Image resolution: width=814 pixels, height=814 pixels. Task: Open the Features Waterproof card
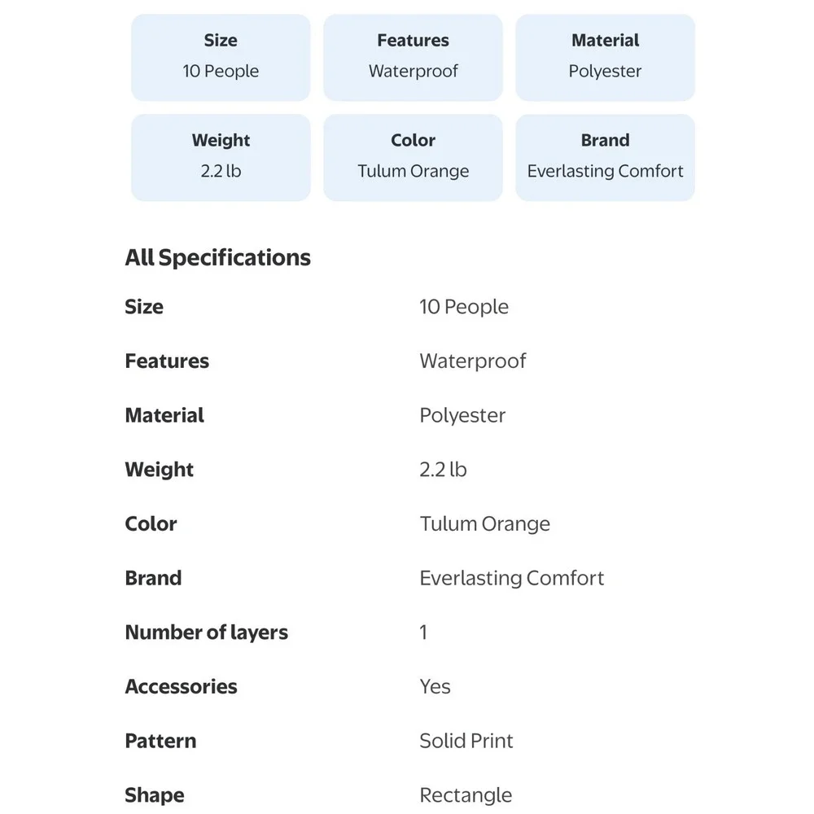coord(413,57)
